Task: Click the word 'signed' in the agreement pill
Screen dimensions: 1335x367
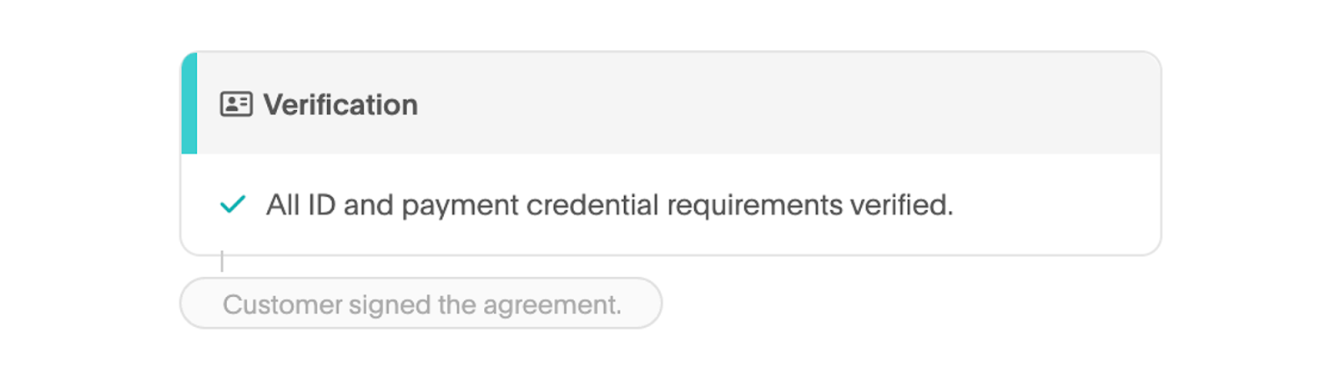Action: (x=377, y=305)
